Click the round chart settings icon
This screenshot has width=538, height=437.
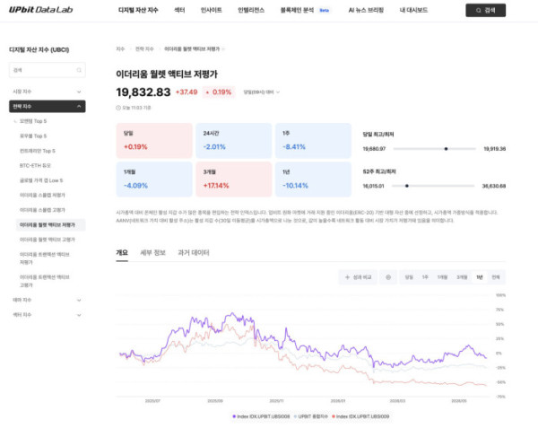[388, 277]
